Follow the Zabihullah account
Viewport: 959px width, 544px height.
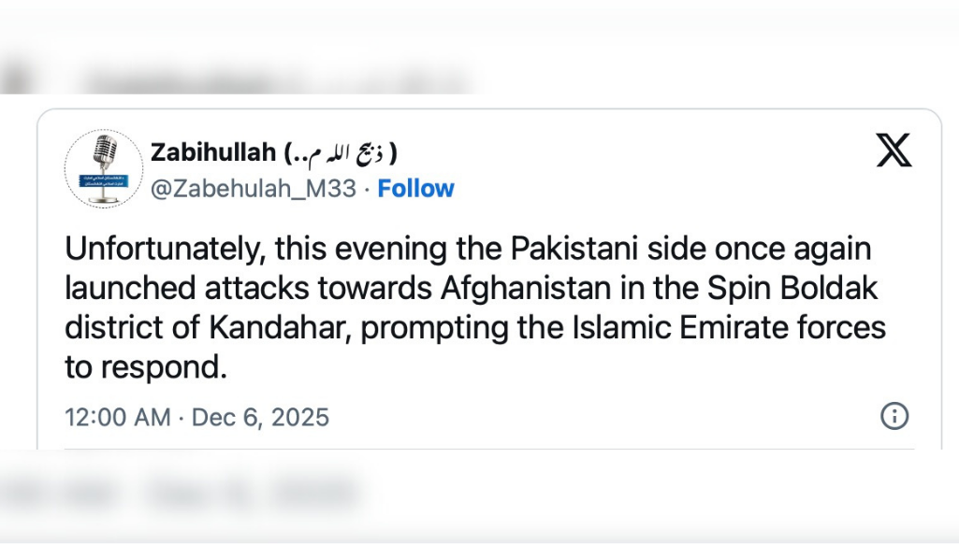pos(415,189)
